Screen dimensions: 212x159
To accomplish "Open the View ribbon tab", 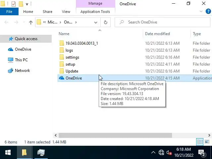I will [66, 12].
